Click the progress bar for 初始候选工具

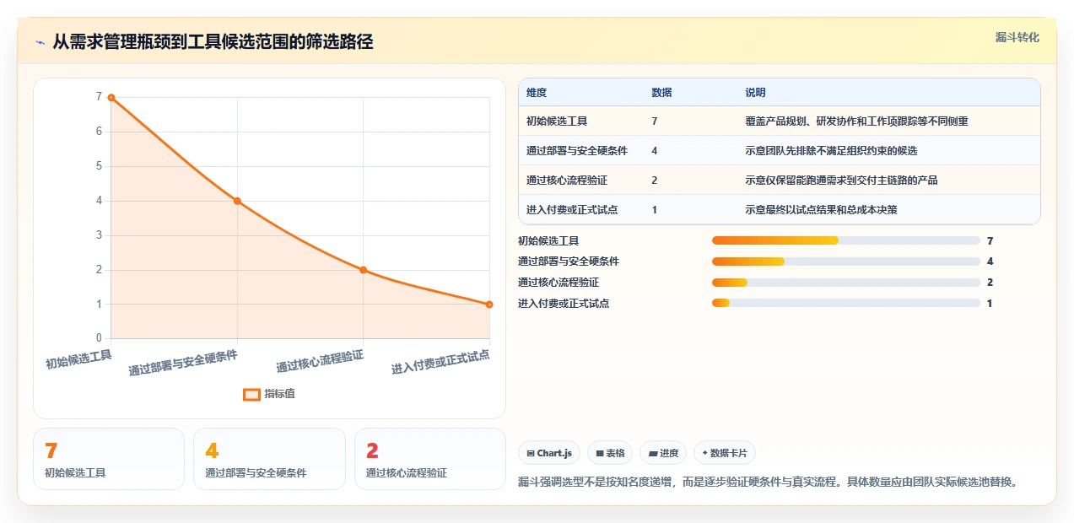click(x=846, y=241)
